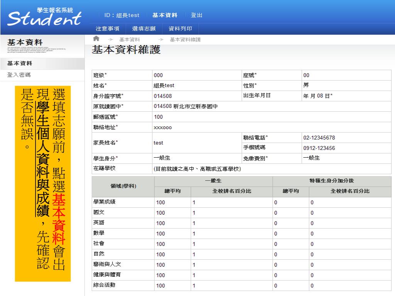Click the 登出 logout link
Image resolution: width=395 pixels, height=296 pixels.
[x=196, y=15]
